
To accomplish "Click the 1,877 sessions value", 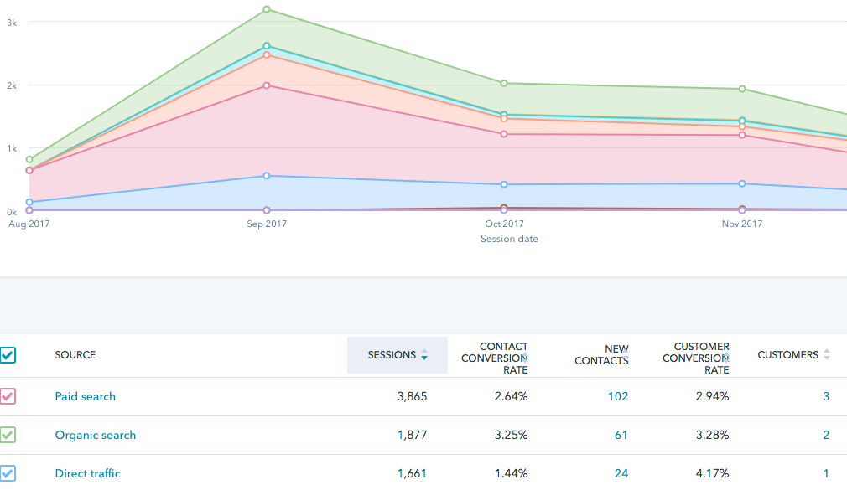I will click(412, 435).
